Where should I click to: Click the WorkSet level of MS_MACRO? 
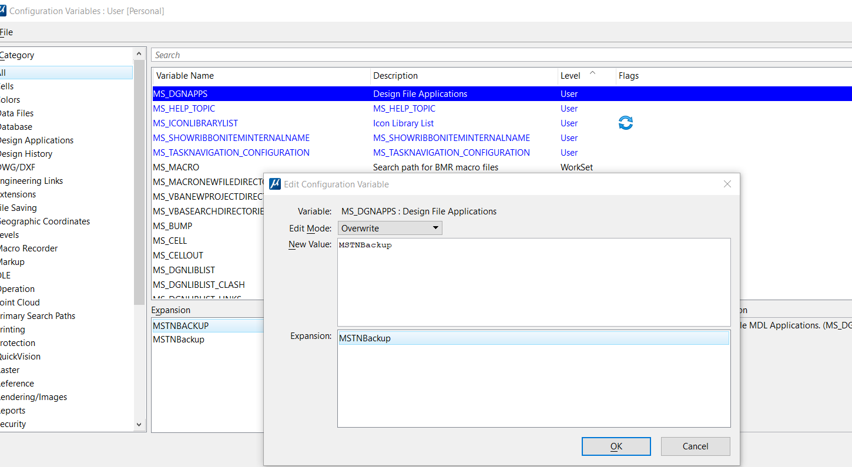pyautogui.click(x=576, y=167)
